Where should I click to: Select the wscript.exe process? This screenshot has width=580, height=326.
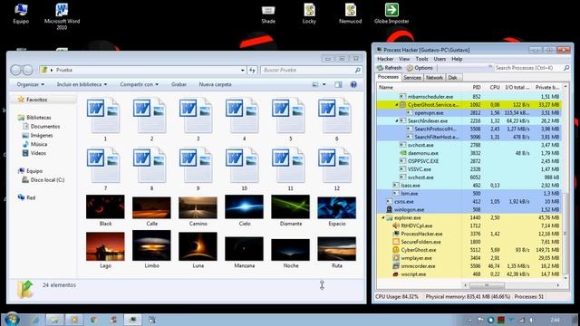click(x=469, y=274)
